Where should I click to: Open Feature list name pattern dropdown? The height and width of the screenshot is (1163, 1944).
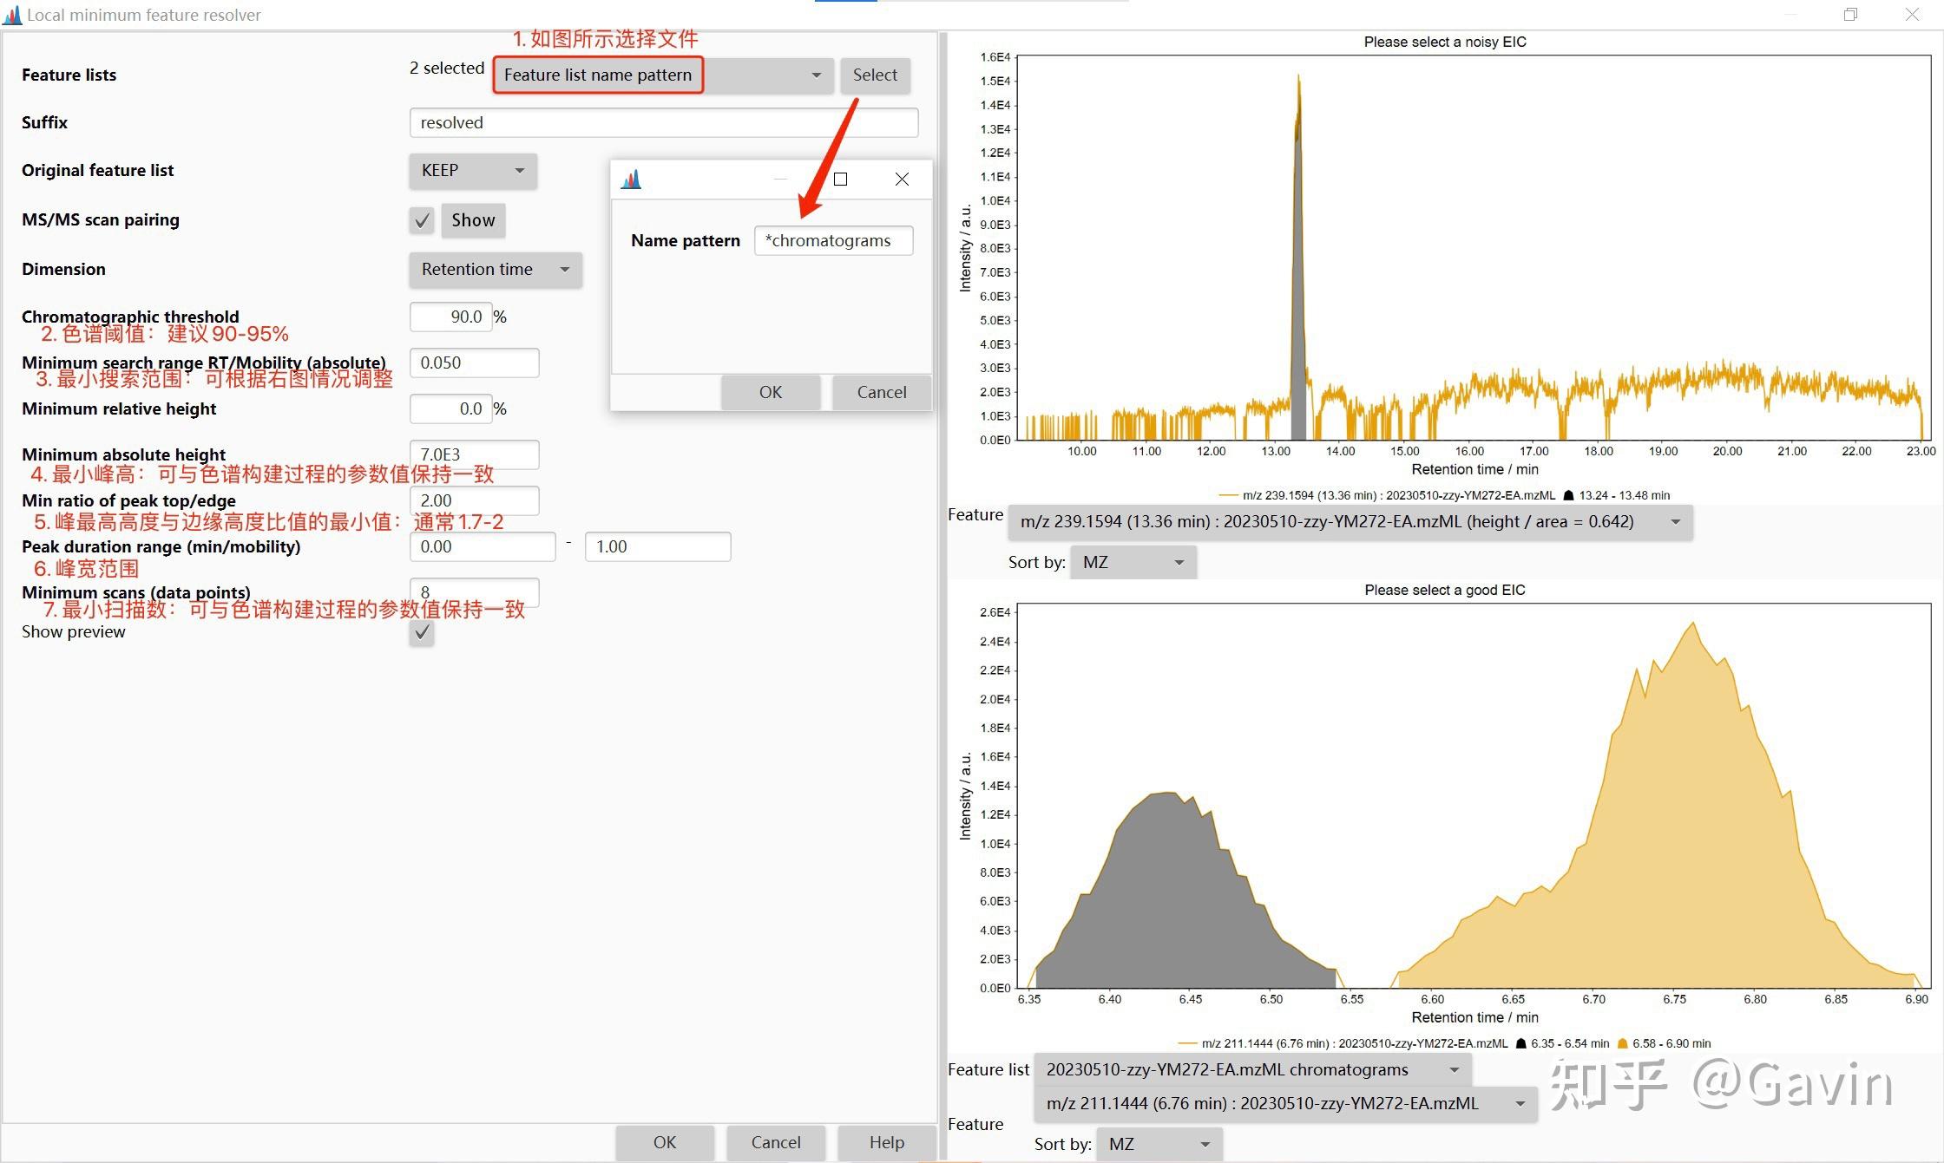[663, 75]
